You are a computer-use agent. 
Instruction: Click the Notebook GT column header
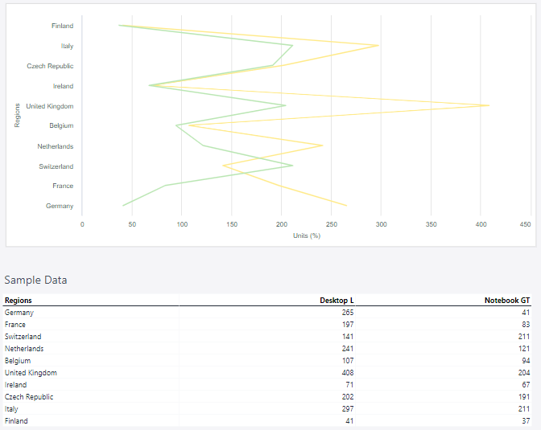506,300
